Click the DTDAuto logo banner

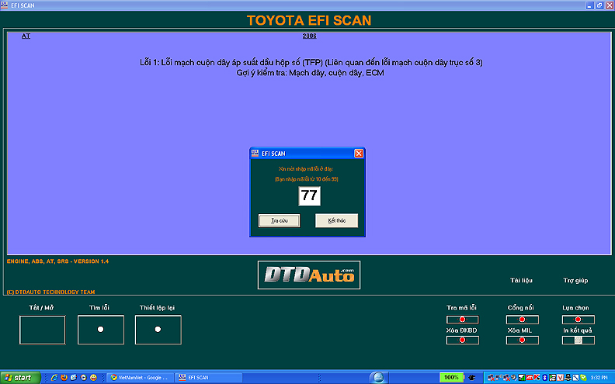[x=309, y=275]
